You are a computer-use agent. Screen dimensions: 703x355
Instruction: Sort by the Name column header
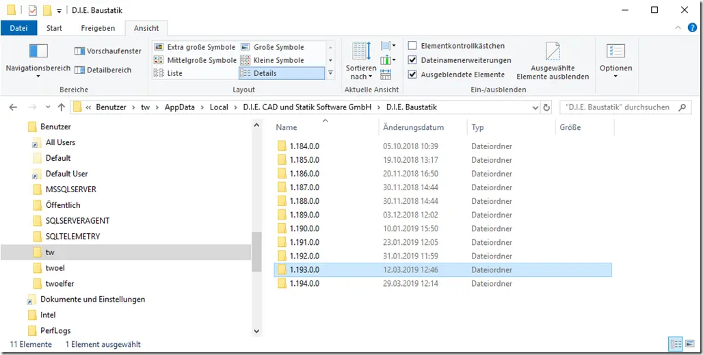326,127
